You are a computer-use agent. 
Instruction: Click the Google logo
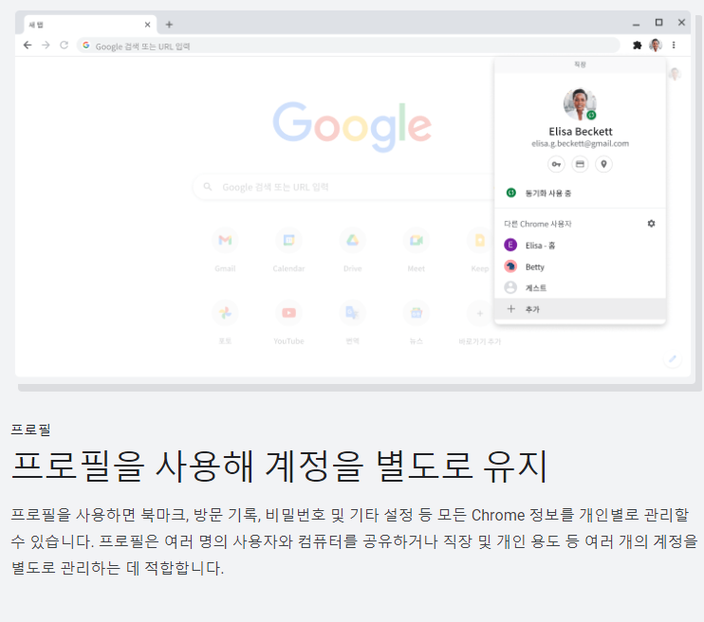(x=352, y=126)
